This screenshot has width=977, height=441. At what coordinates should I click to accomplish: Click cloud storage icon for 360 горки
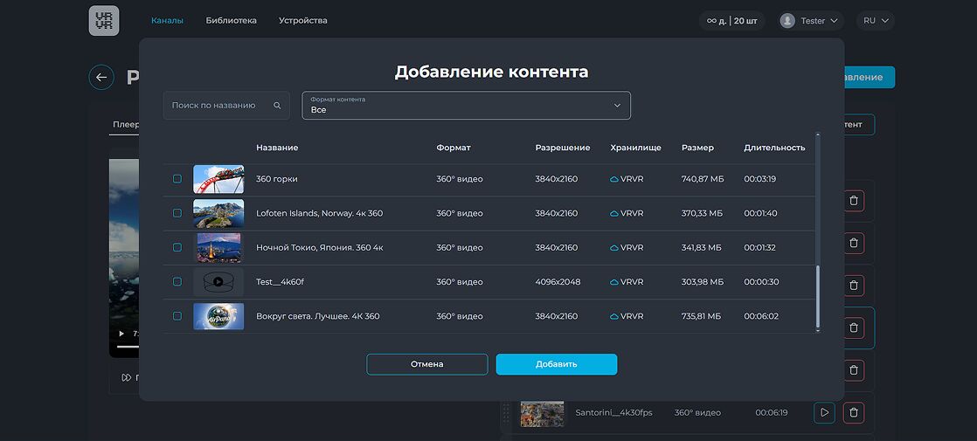pos(614,179)
